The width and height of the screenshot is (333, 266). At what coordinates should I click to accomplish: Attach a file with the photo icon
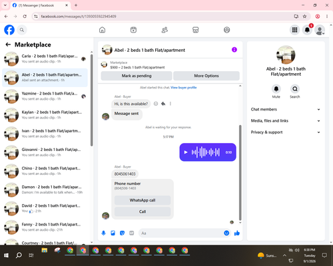[113, 233]
